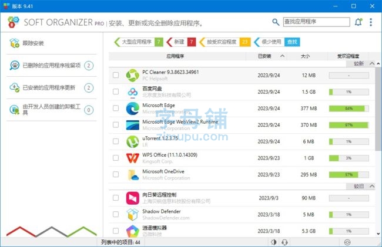Click the circular target icon in status bar
This screenshot has width=382, height=247.
(347, 242)
